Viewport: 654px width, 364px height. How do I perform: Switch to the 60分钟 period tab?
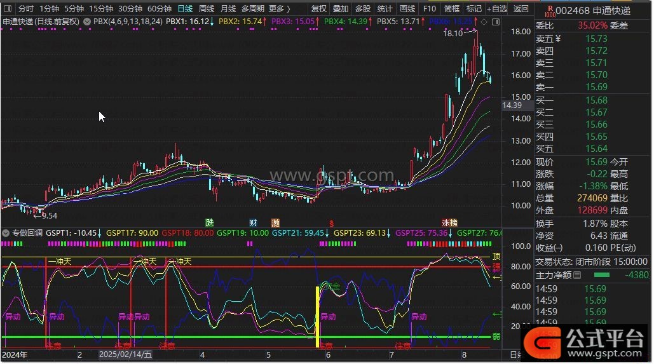(x=159, y=9)
